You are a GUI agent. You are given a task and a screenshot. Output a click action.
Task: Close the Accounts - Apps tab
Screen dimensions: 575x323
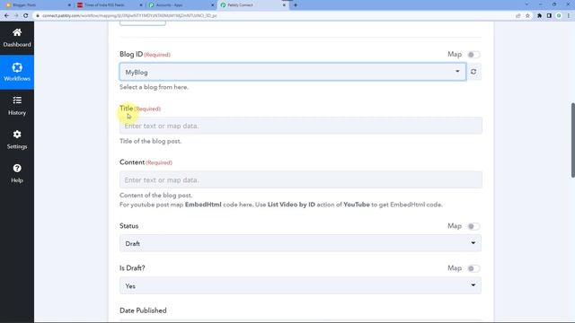pos(212,5)
